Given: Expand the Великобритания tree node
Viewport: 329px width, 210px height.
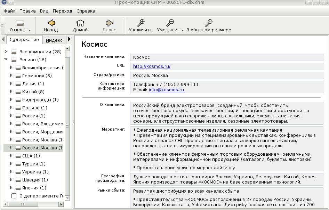Looking at the screenshot, I should click(x=11, y=68).
